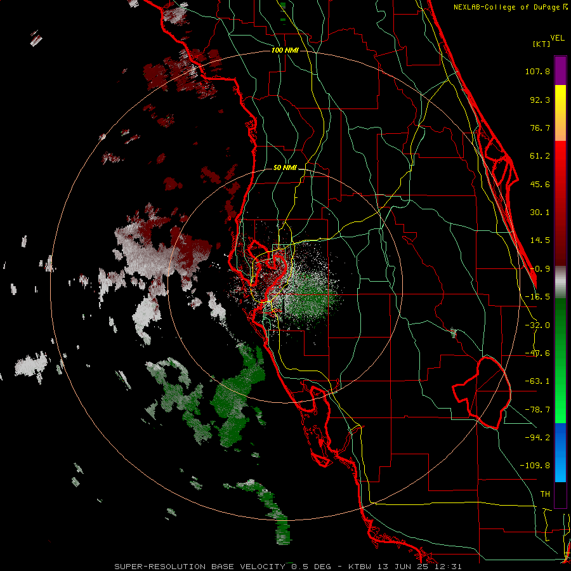This screenshot has height=571, width=571.
Task: Select the -16.5 scale label
Action: click(537, 297)
